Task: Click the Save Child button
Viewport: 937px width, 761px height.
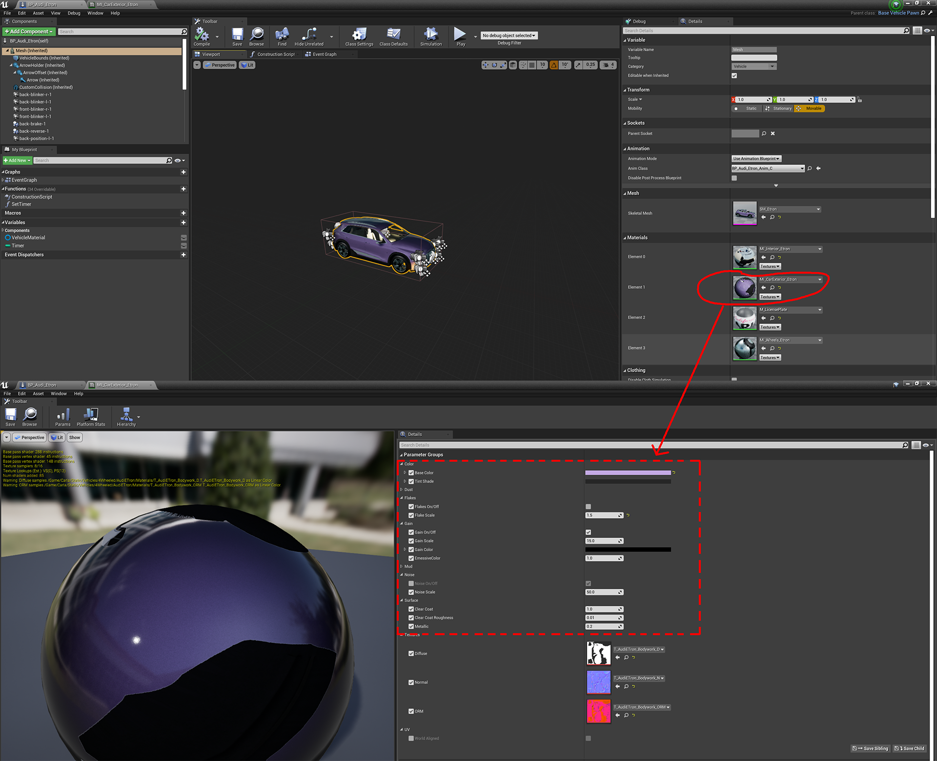Action: 910,748
